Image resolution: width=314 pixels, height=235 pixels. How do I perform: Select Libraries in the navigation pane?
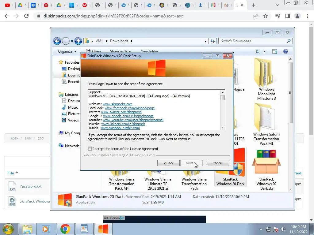point(69,95)
